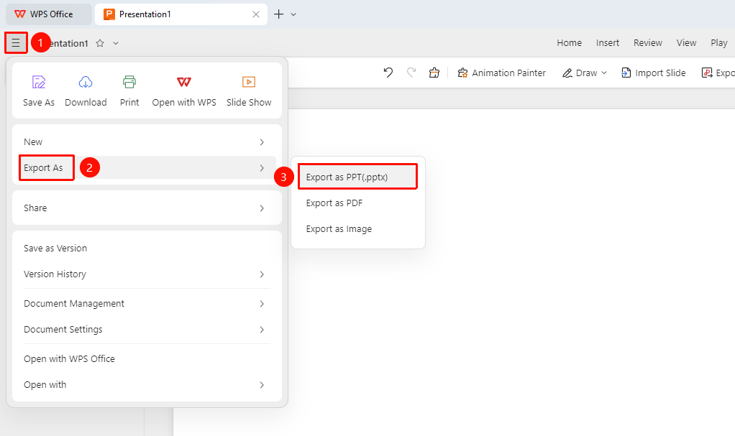
Task: Switch to the View ribbon tab
Action: (686, 42)
